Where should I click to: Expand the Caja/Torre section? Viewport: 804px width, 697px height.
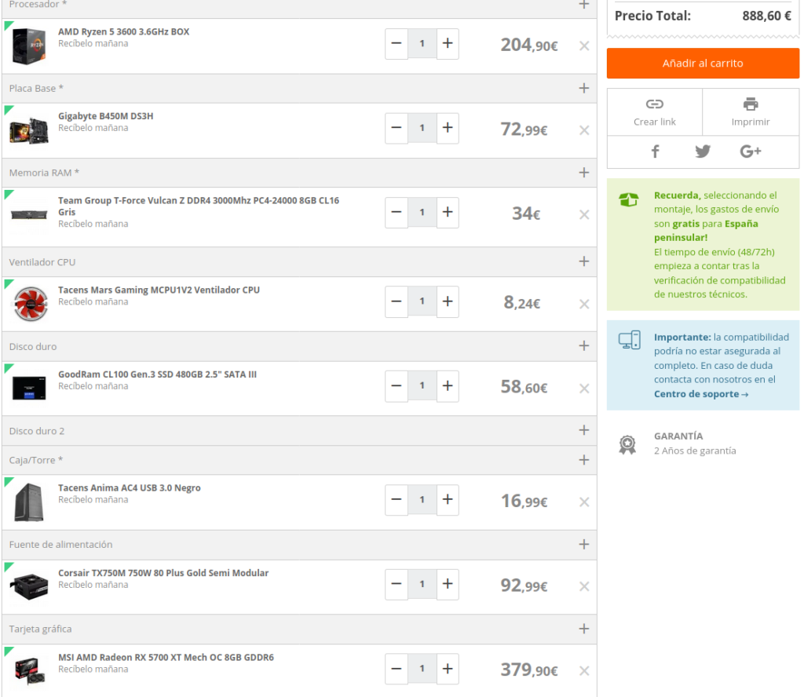click(x=584, y=460)
